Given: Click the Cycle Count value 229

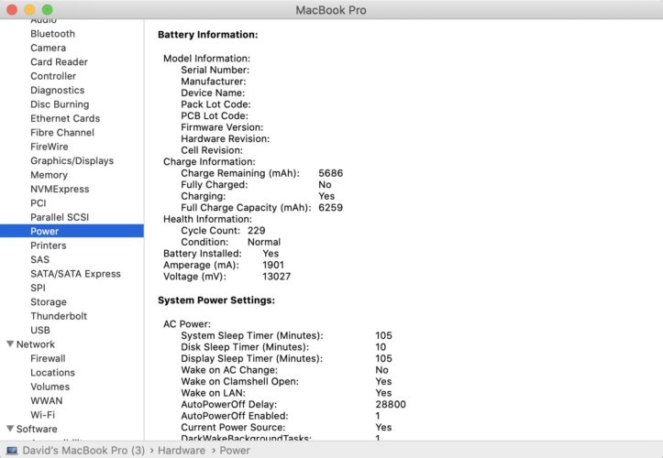Looking at the screenshot, I should (x=256, y=231).
